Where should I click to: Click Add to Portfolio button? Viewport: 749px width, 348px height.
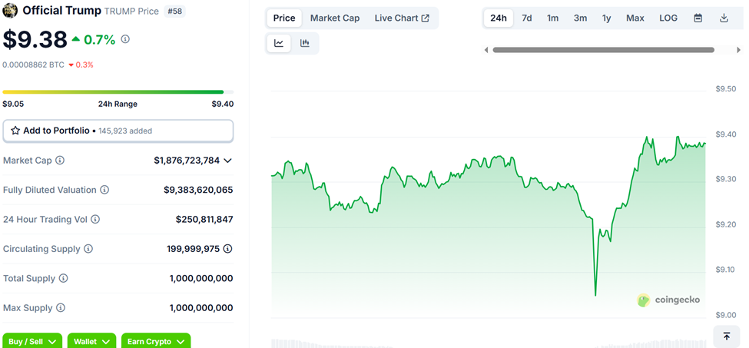point(118,131)
